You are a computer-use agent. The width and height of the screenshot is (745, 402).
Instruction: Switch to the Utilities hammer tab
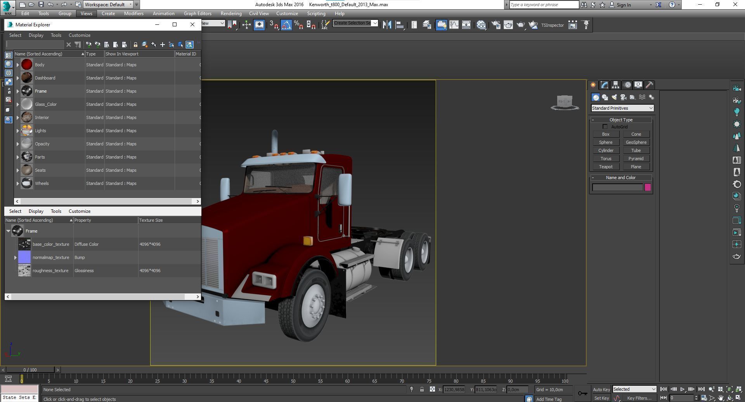(x=649, y=85)
